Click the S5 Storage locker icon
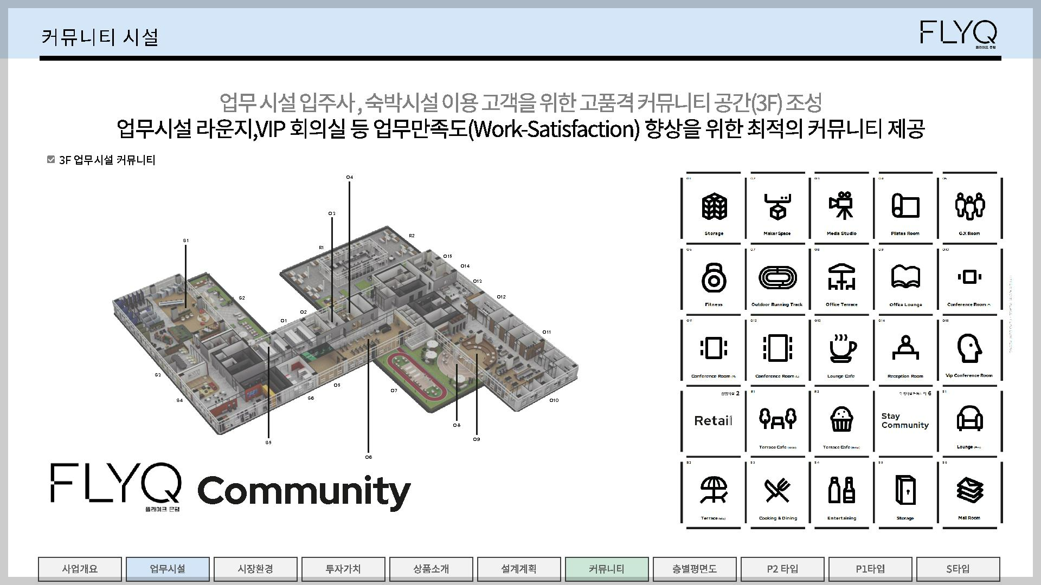The image size is (1041, 585). pyautogui.click(x=905, y=490)
